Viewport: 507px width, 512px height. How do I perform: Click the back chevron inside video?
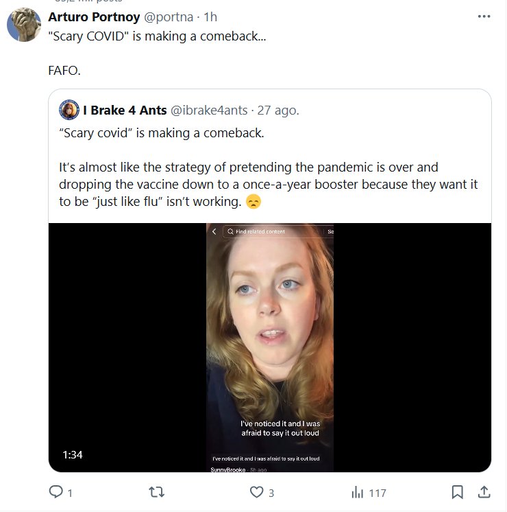click(214, 232)
